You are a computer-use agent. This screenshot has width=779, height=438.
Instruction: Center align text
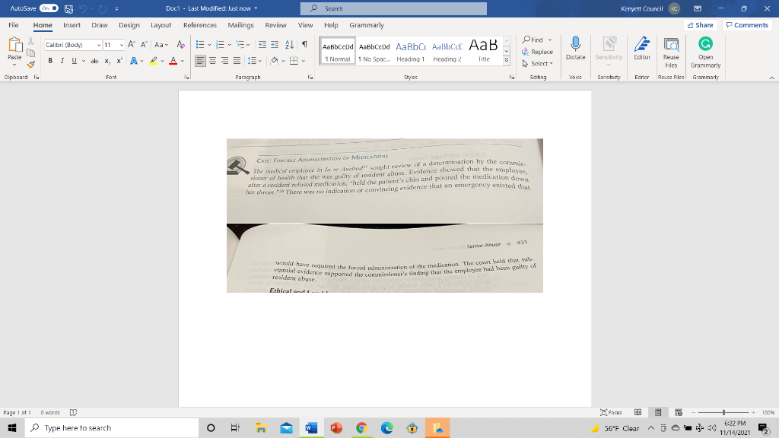click(x=213, y=61)
